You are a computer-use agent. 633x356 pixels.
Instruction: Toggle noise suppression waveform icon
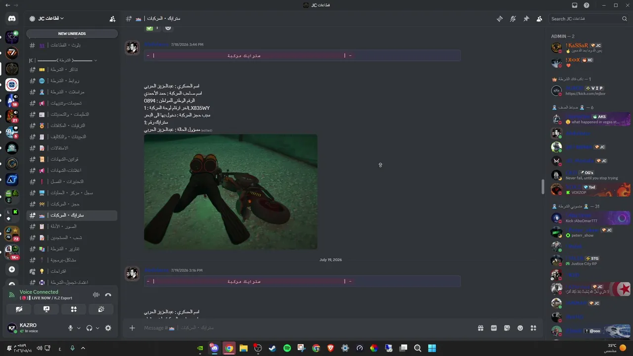pos(96,295)
